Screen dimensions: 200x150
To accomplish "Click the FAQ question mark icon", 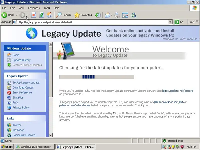I will tap(9, 102).
